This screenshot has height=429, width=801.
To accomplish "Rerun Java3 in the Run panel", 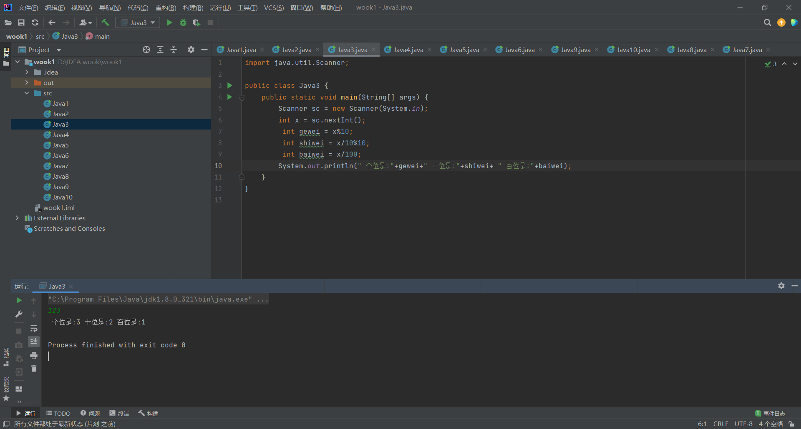I will point(19,300).
